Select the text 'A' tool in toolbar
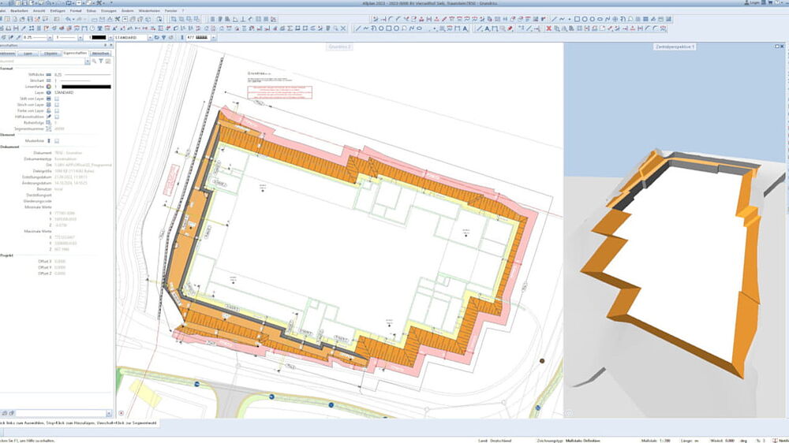This screenshot has height=443, width=789. point(487,29)
